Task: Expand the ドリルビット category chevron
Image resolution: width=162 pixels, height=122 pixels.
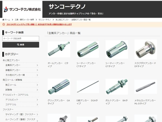Action: point(37,100)
